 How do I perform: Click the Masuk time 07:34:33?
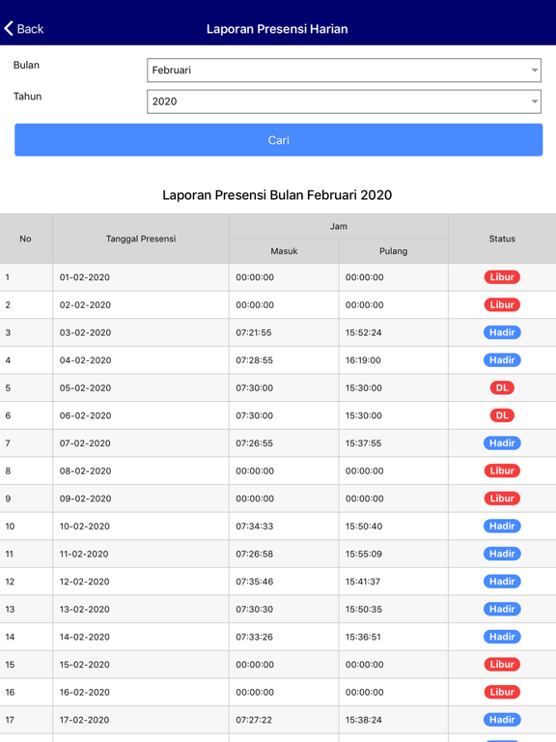pos(255,527)
